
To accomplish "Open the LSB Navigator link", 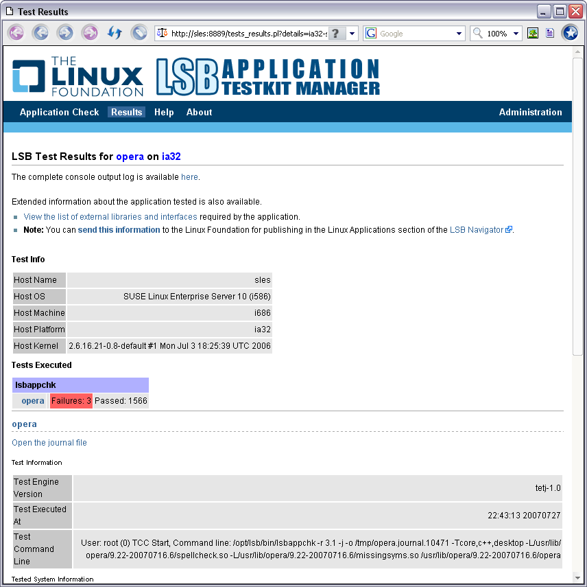I will (x=476, y=230).
